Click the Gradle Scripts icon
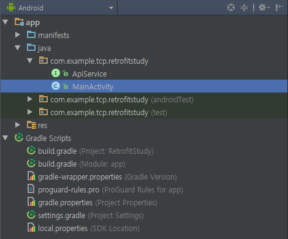Viewport: 288px width, 239px height. (x=19, y=138)
